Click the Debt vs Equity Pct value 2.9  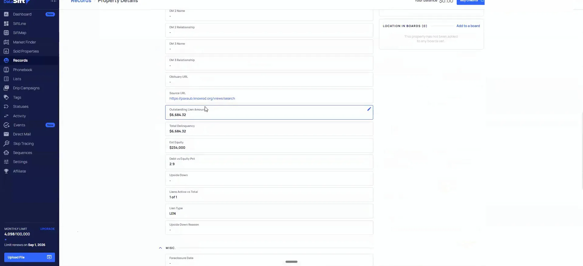(172, 164)
